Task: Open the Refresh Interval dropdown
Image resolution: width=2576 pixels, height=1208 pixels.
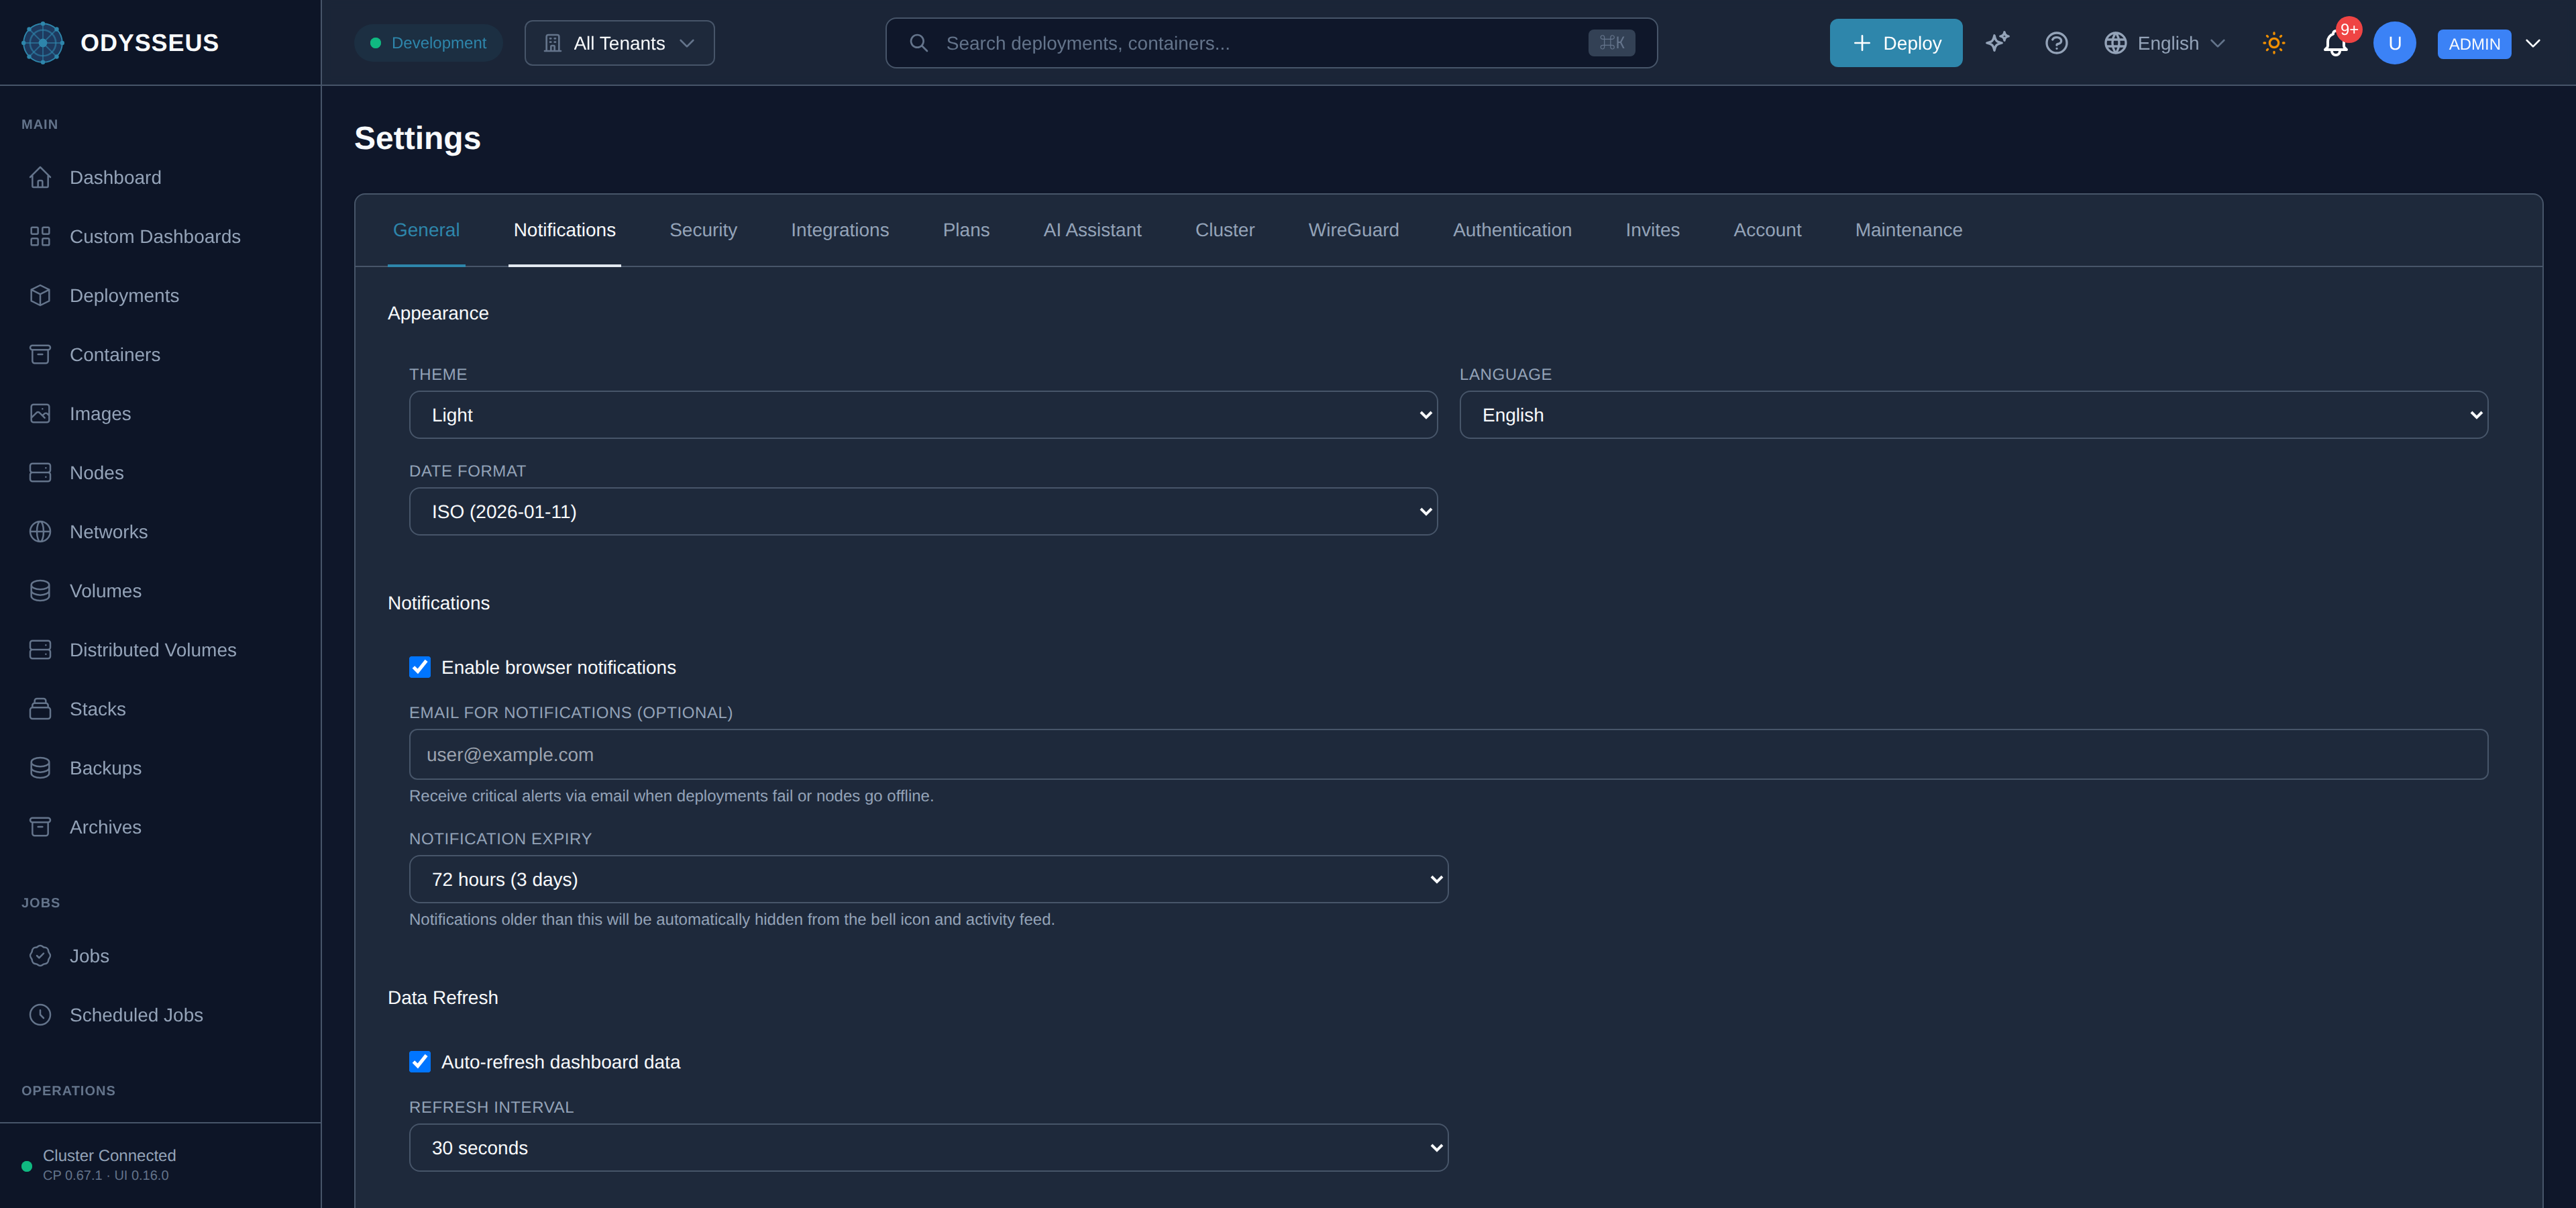Action: 928,1147
